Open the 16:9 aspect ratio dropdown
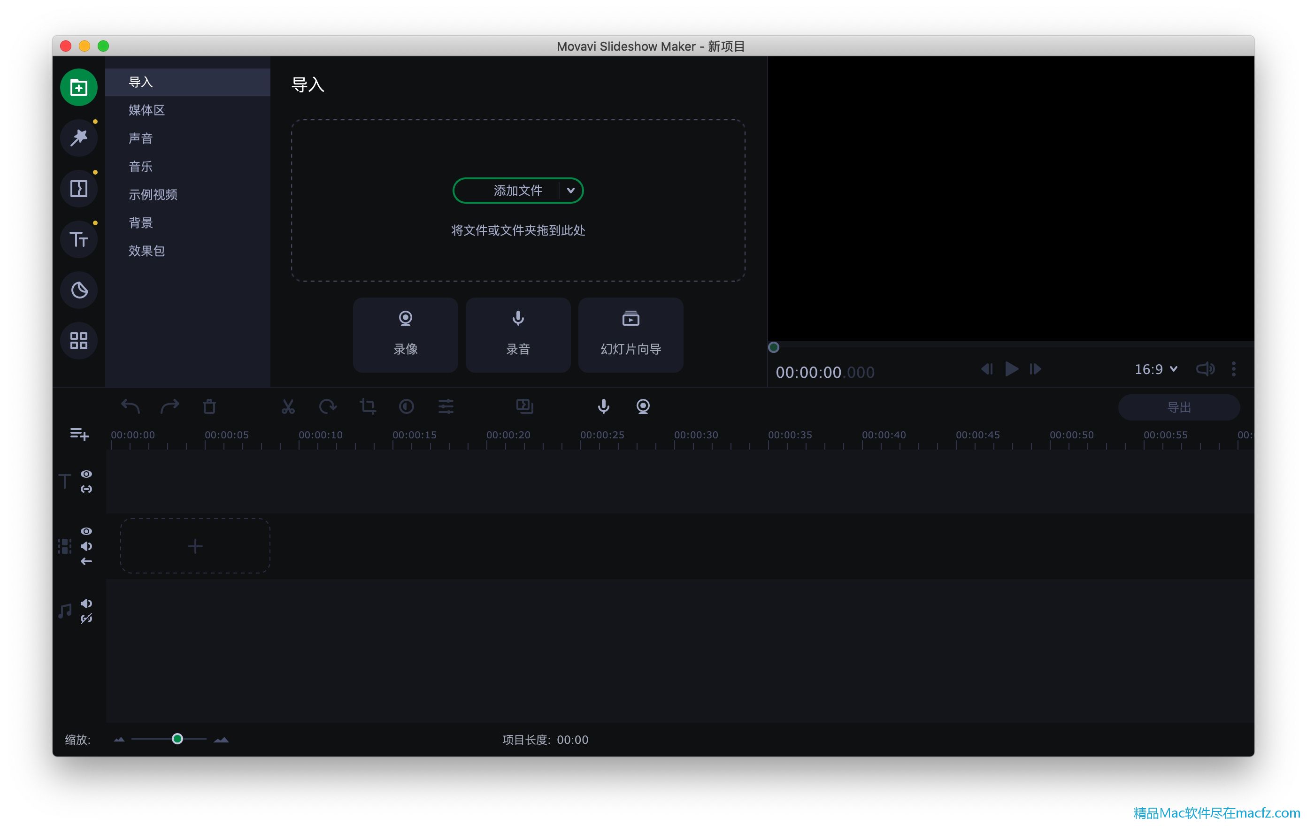The width and height of the screenshot is (1307, 826). (x=1156, y=369)
